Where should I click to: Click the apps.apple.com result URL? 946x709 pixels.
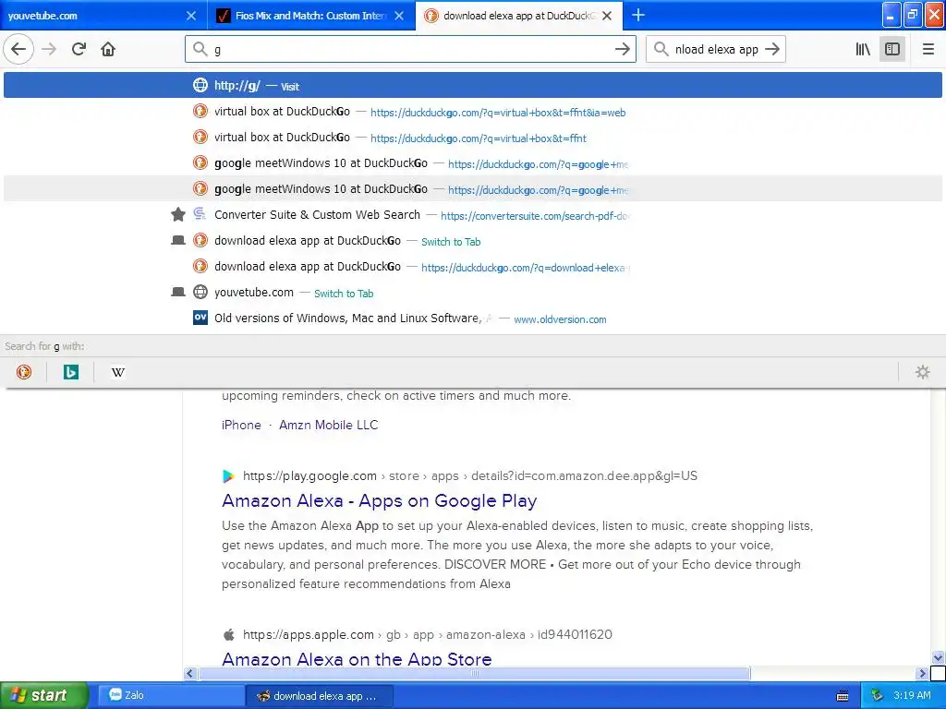pyautogui.click(x=427, y=634)
